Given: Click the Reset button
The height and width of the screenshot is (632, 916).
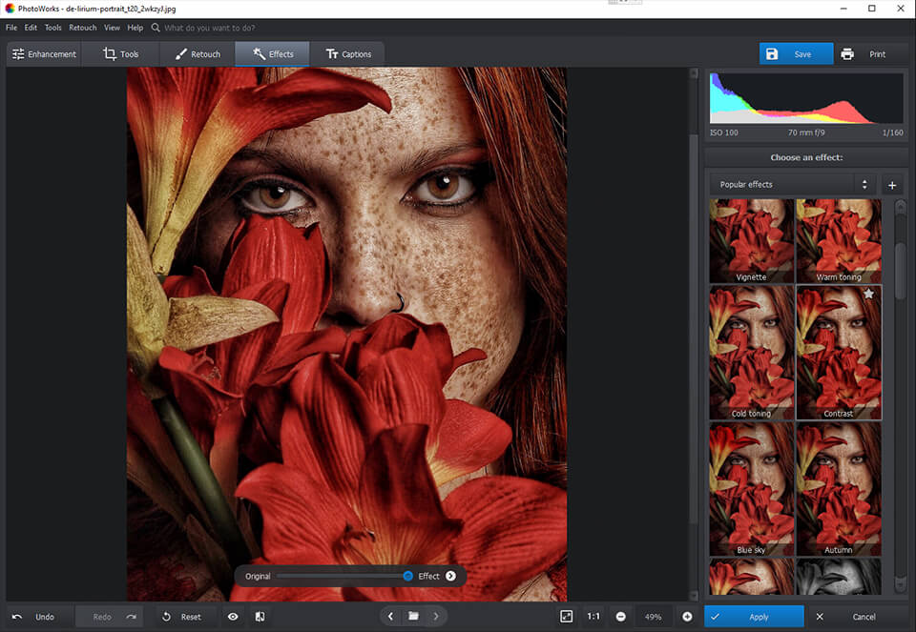Looking at the screenshot, I should 181,617.
